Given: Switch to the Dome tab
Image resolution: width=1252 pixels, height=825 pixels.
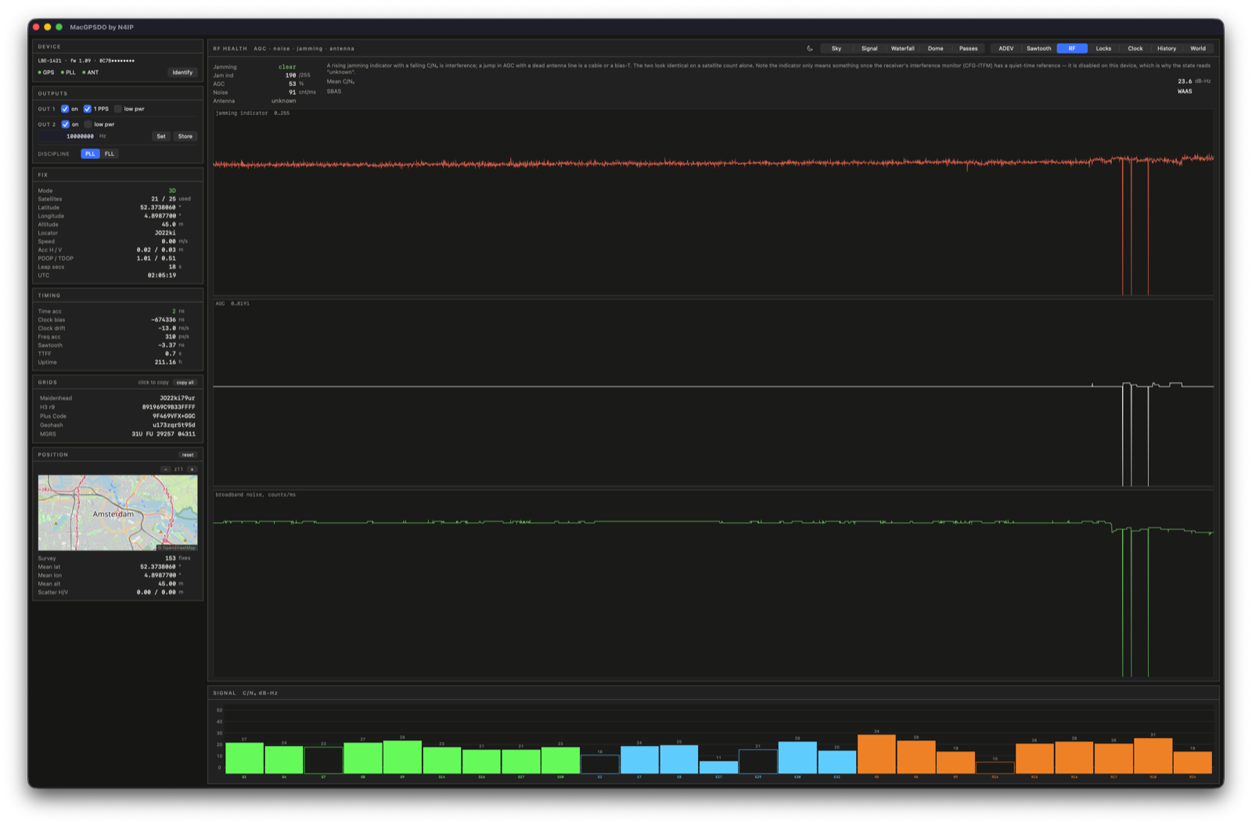Looking at the screenshot, I should pyautogui.click(x=935, y=49).
